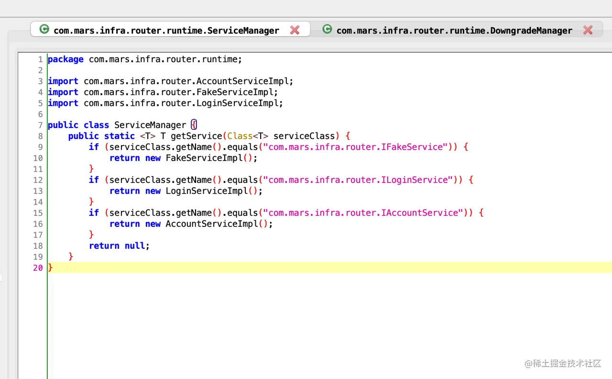Screen dimensions: 612x379
Task: Click return new AccountServiceImpl() on line 16
Action: click(191, 224)
